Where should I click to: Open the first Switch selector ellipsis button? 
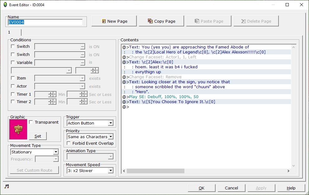click(82, 47)
